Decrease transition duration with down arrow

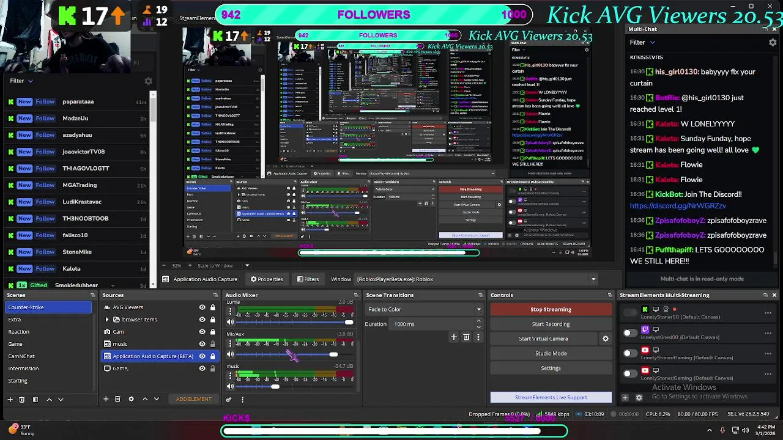(x=478, y=327)
